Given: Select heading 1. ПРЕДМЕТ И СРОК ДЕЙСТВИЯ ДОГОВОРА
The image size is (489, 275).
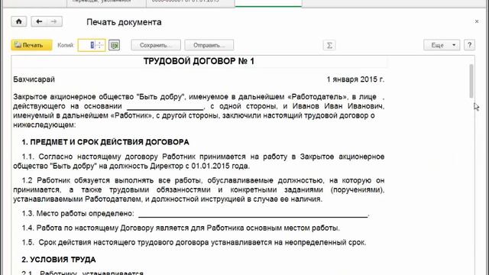Looking at the screenshot, I should coord(105,142).
